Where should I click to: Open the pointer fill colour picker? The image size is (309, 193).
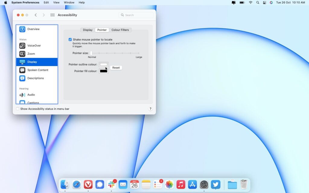pos(104,71)
